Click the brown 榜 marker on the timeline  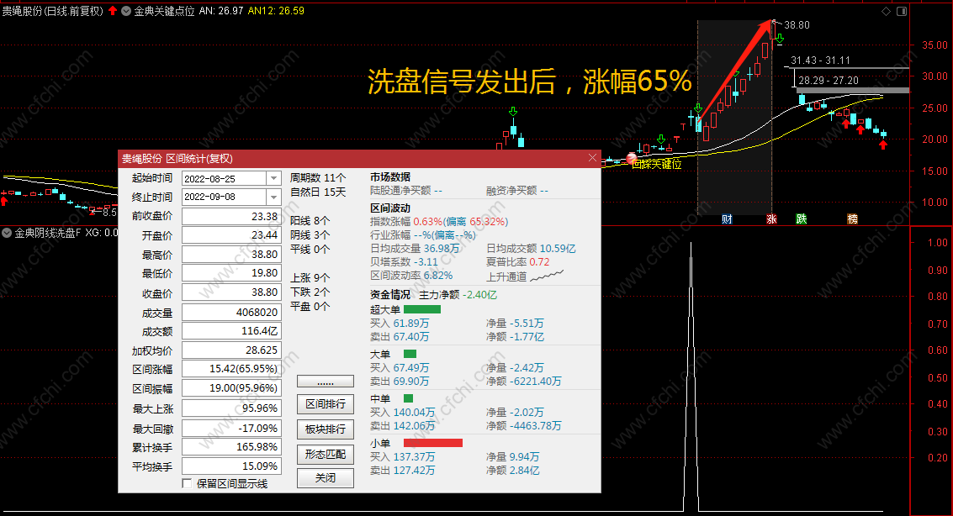pyautogui.click(x=853, y=219)
